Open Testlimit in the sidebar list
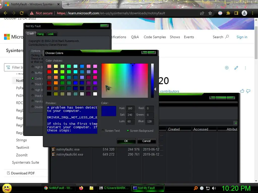Screen dimensions: 258x193 point(22,148)
